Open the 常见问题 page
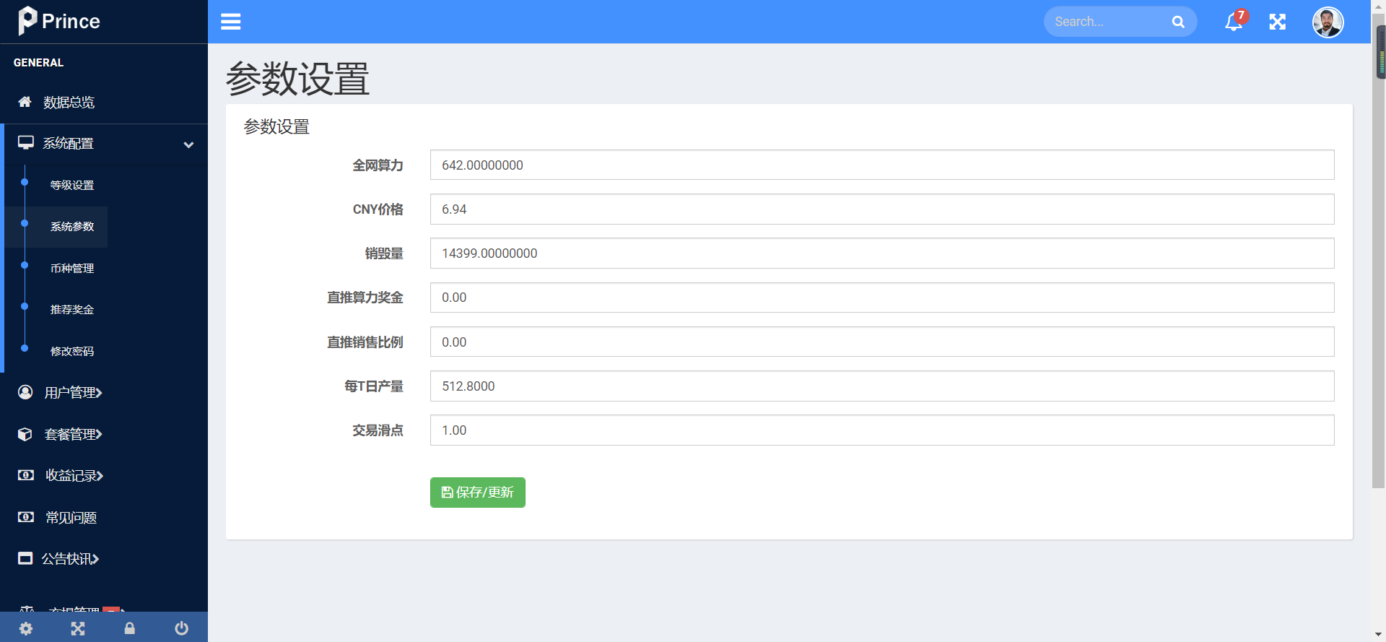Screen dimensions: 1386x642 tap(71, 518)
